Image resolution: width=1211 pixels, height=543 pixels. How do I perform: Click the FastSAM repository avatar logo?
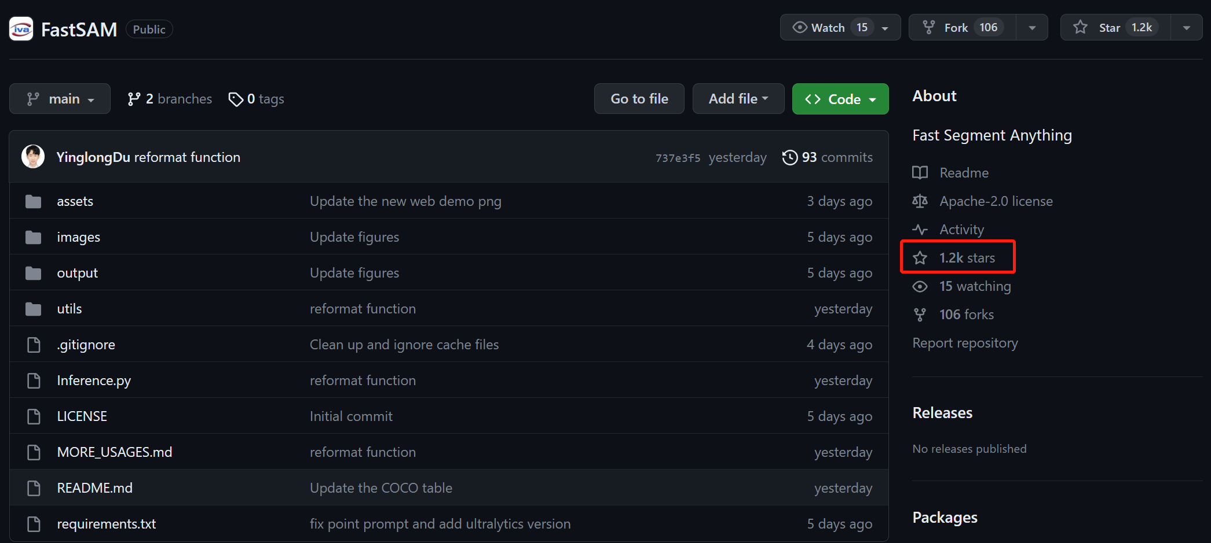coord(21,29)
